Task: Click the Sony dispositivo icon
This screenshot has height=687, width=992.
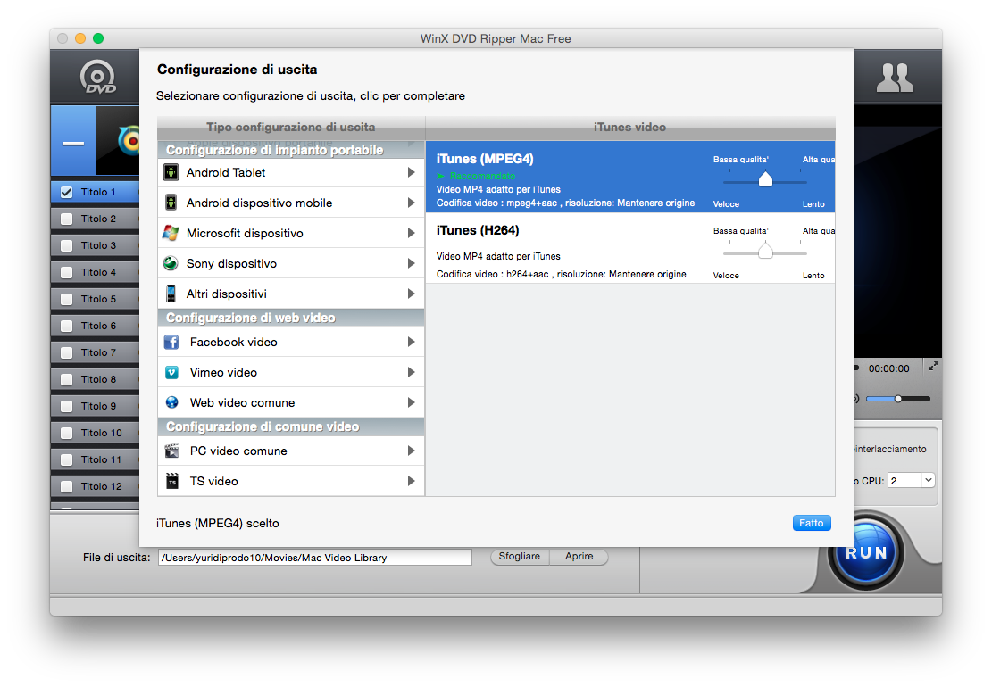Action: [x=171, y=263]
